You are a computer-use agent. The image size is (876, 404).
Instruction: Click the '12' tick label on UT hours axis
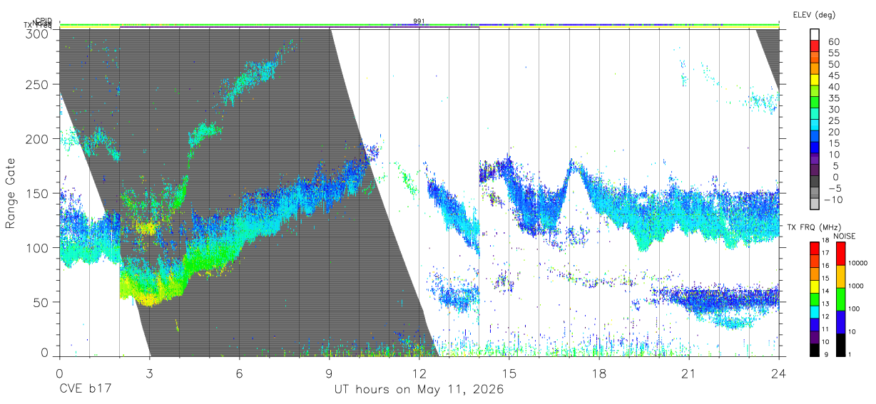point(419,373)
